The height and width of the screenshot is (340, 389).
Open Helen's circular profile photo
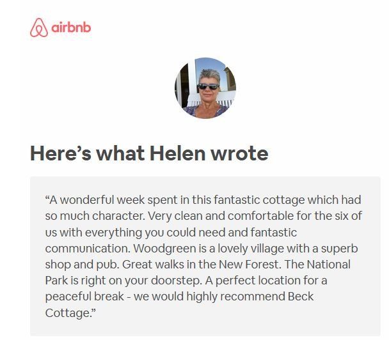click(x=205, y=88)
